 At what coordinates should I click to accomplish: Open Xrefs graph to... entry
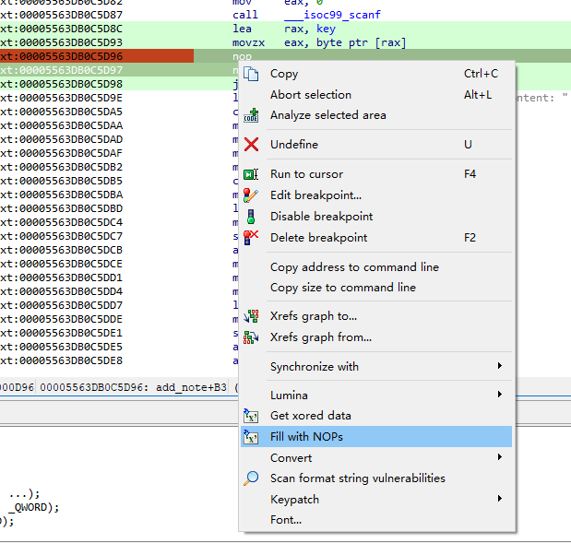pyautogui.click(x=376, y=316)
